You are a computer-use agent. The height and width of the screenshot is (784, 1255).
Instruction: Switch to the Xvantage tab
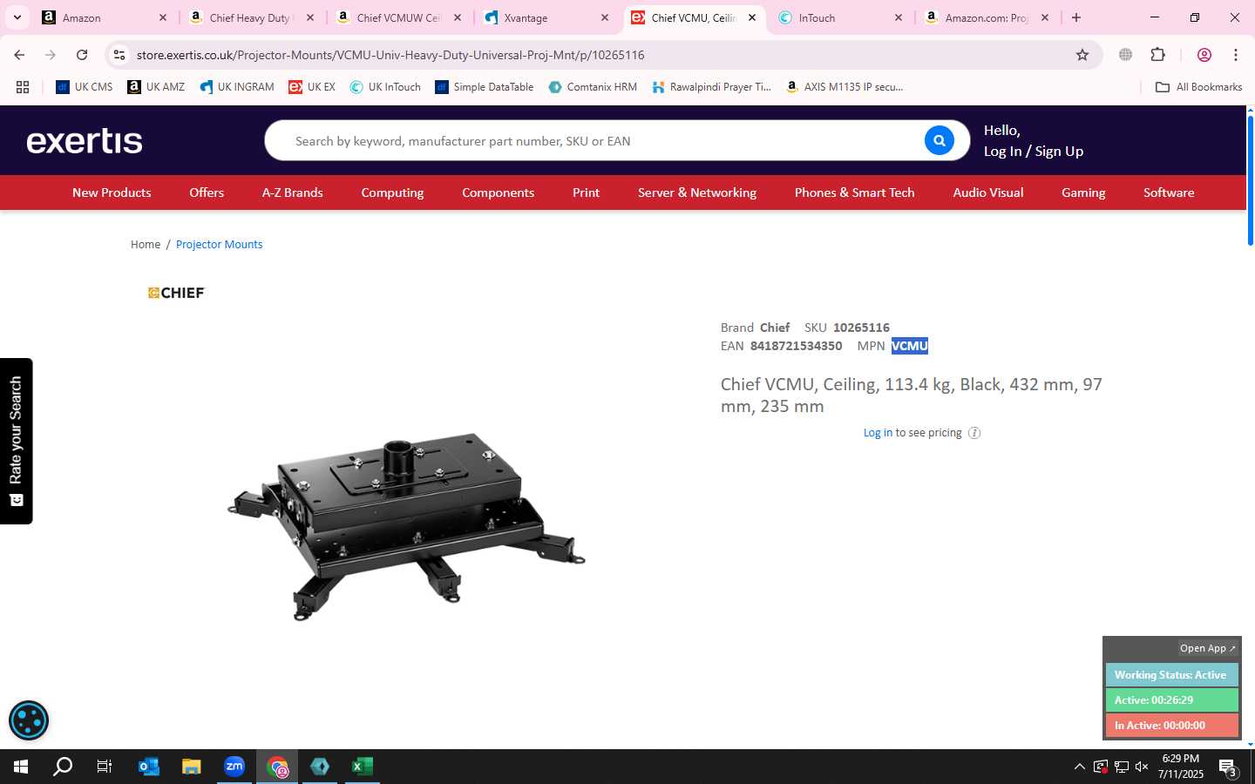[x=546, y=17]
